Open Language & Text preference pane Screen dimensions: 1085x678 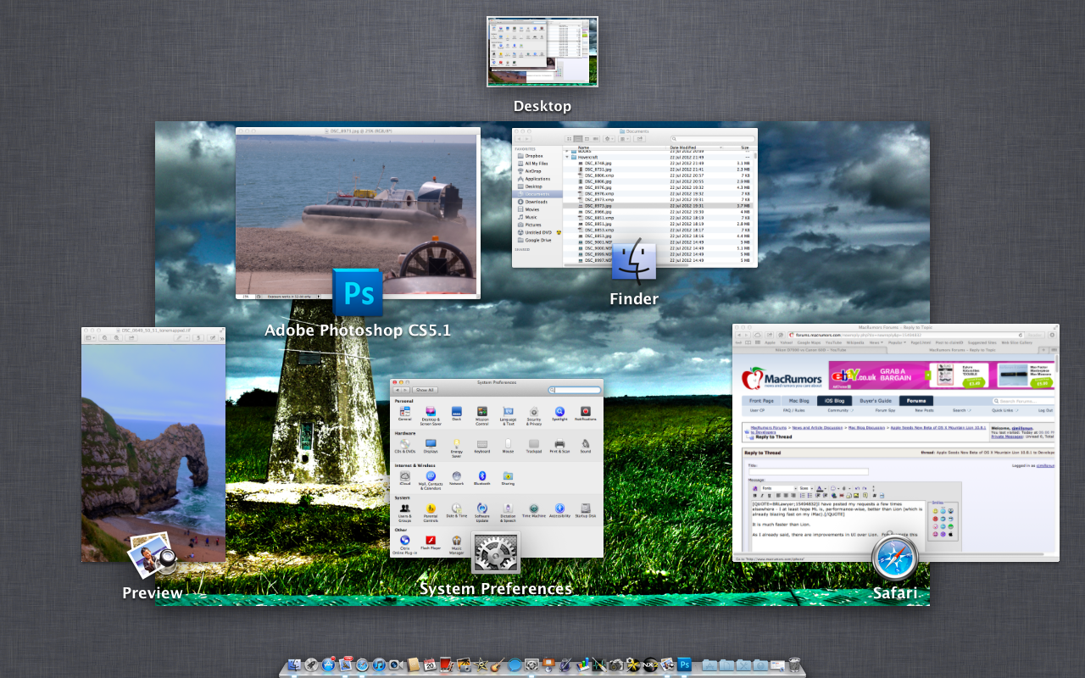point(508,415)
